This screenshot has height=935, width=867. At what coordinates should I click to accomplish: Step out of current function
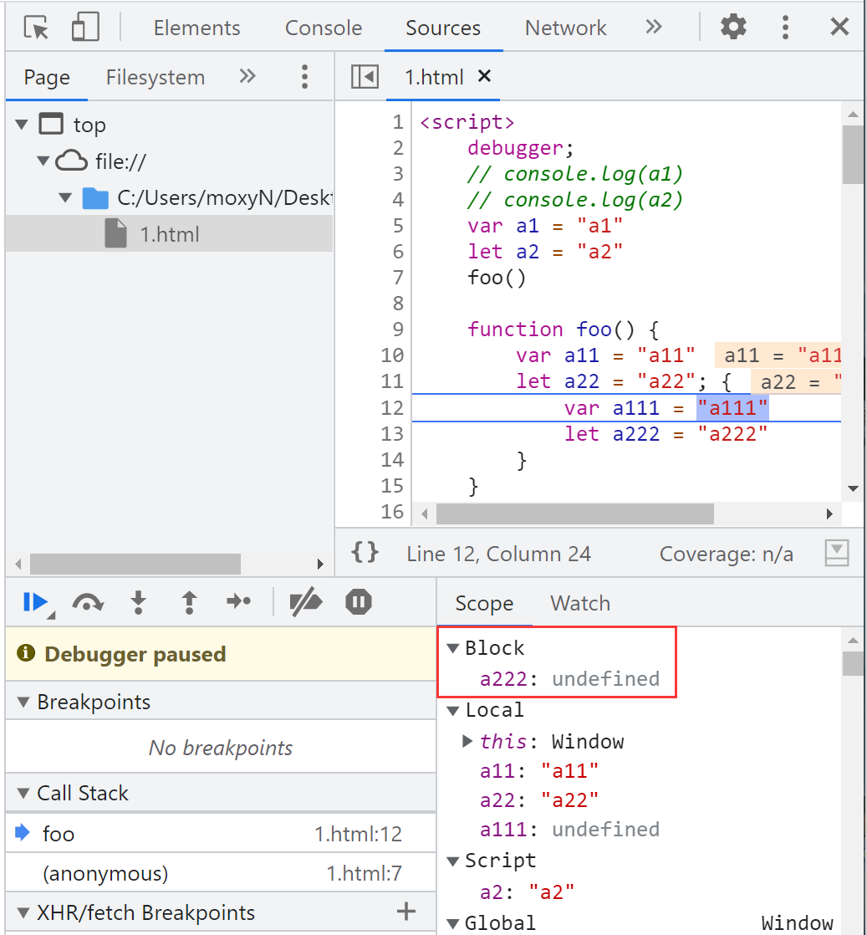click(x=189, y=602)
